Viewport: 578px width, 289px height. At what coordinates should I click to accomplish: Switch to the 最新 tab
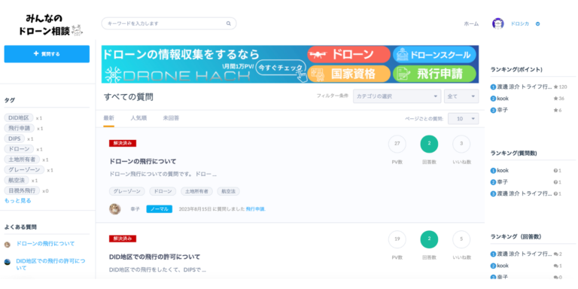pyautogui.click(x=108, y=118)
